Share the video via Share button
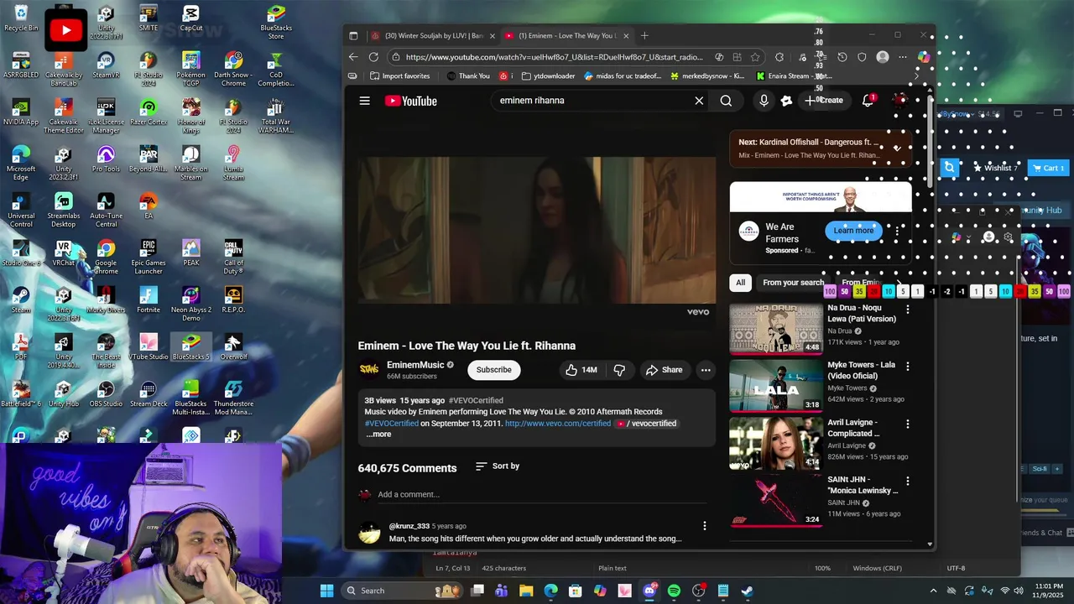The height and width of the screenshot is (604, 1074). [664, 370]
